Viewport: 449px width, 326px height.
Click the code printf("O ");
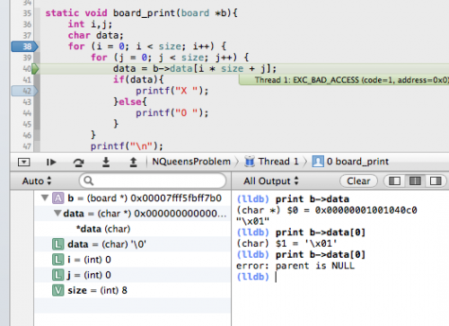172,113
